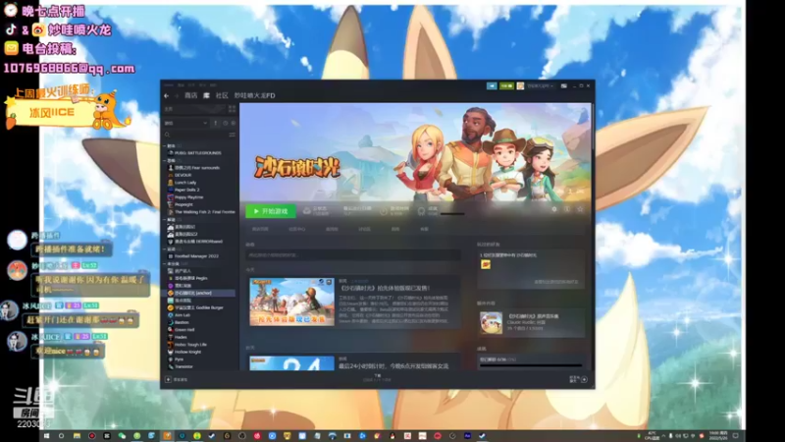Go back with the Steam back arrow

(167, 95)
